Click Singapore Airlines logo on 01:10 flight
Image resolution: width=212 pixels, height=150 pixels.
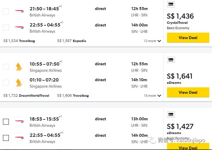[x=19, y=83]
